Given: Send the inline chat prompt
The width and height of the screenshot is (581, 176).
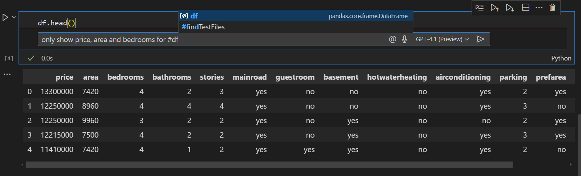Looking at the screenshot, I should tap(480, 39).
